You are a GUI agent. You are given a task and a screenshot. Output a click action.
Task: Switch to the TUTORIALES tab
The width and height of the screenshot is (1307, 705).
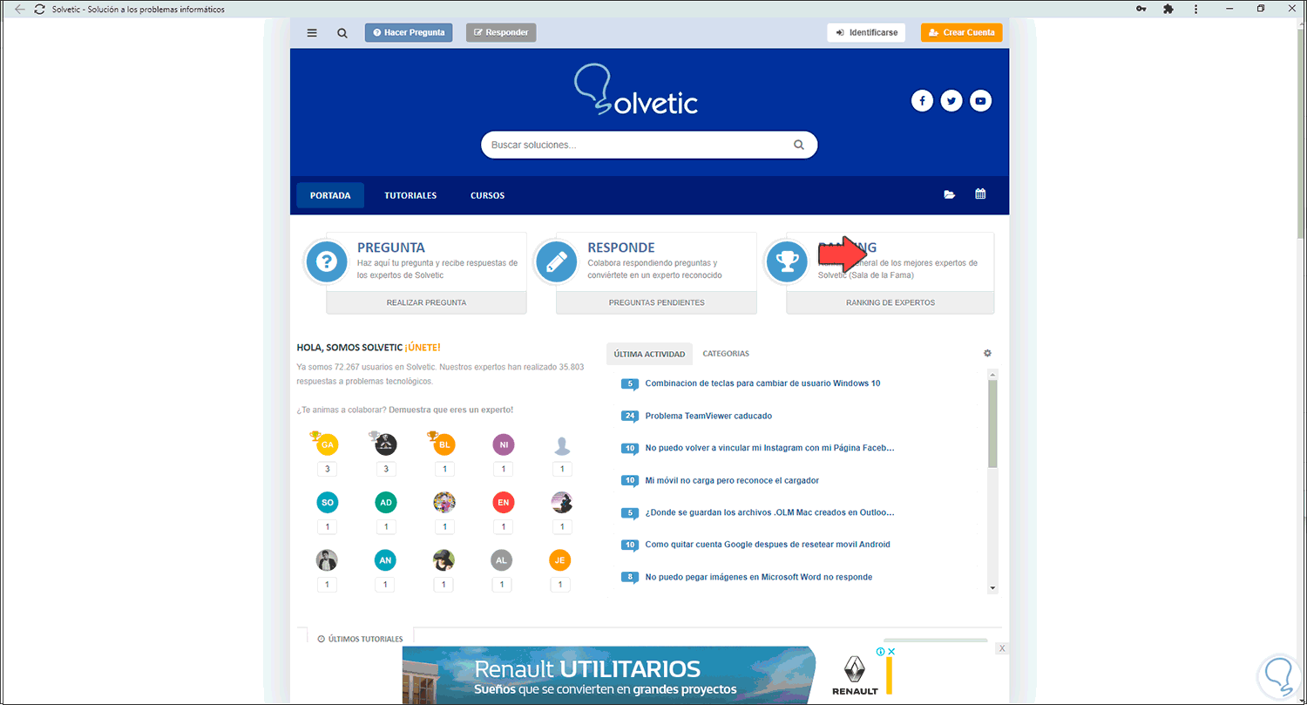click(410, 195)
